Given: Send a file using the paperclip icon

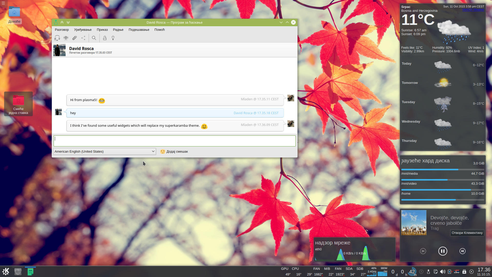Looking at the screenshot, I should coord(75,38).
